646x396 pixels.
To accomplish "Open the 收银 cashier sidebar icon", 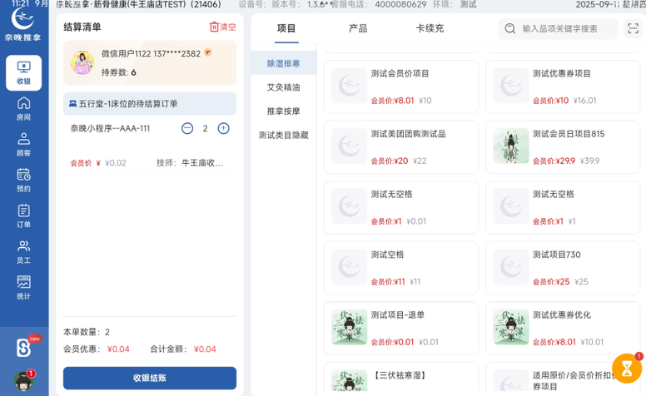I will click(x=23, y=72).
